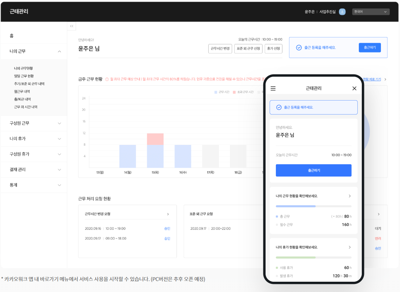
Task: Click arrow next to 현황 바로 가기
Action: (x=385, y=79)
